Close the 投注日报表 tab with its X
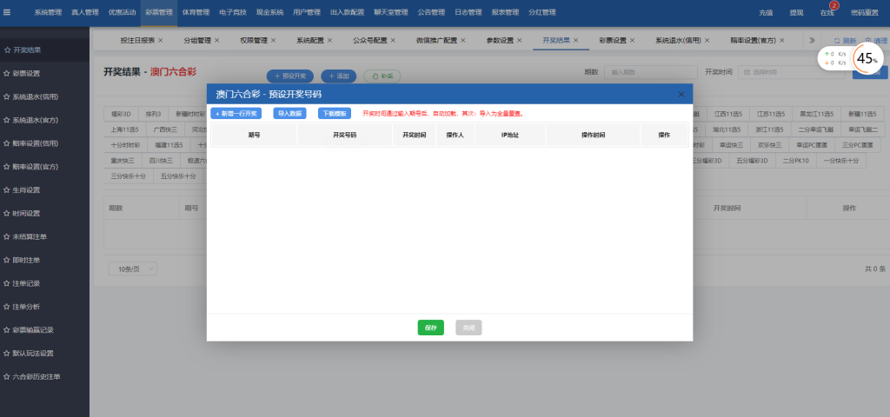This screenshot has height=417, width=890. tap(169, 41)
